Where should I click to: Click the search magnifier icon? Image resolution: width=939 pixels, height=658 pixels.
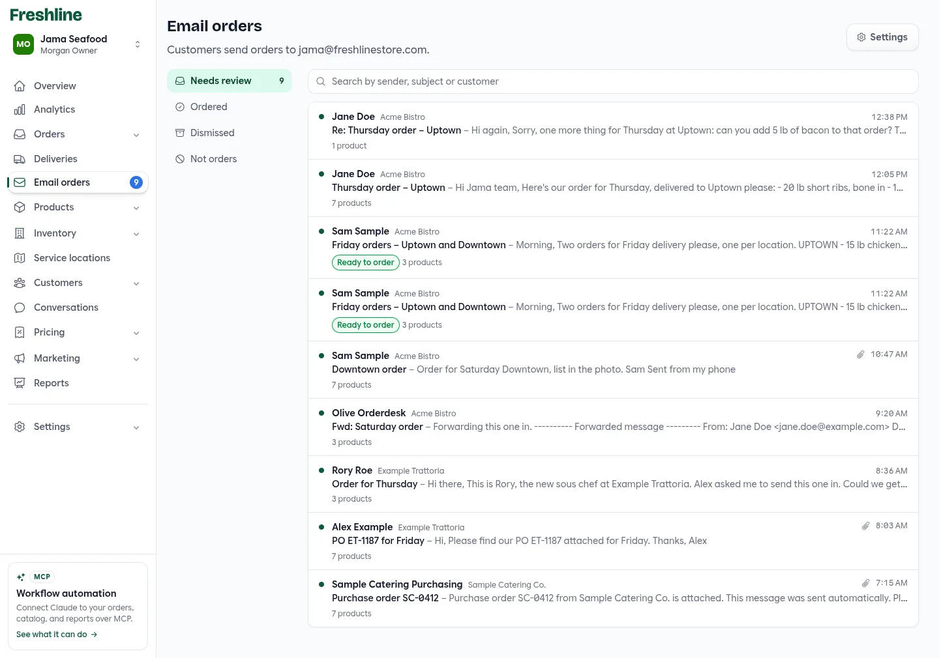coord(321,81)
